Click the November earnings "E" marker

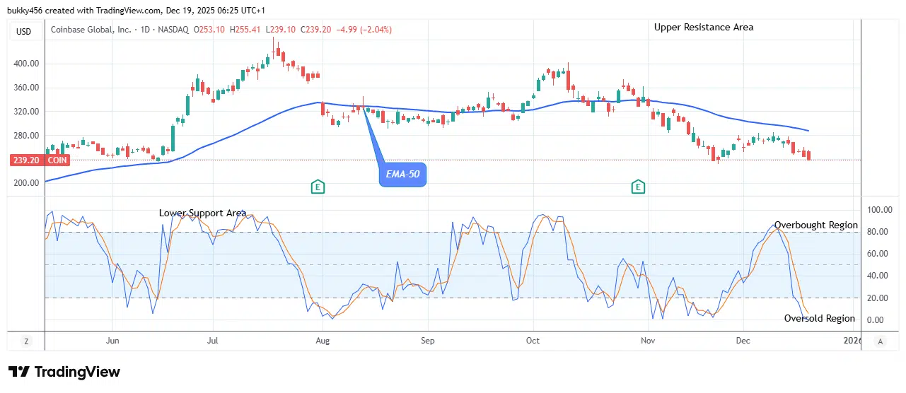[x=638, y=187]
